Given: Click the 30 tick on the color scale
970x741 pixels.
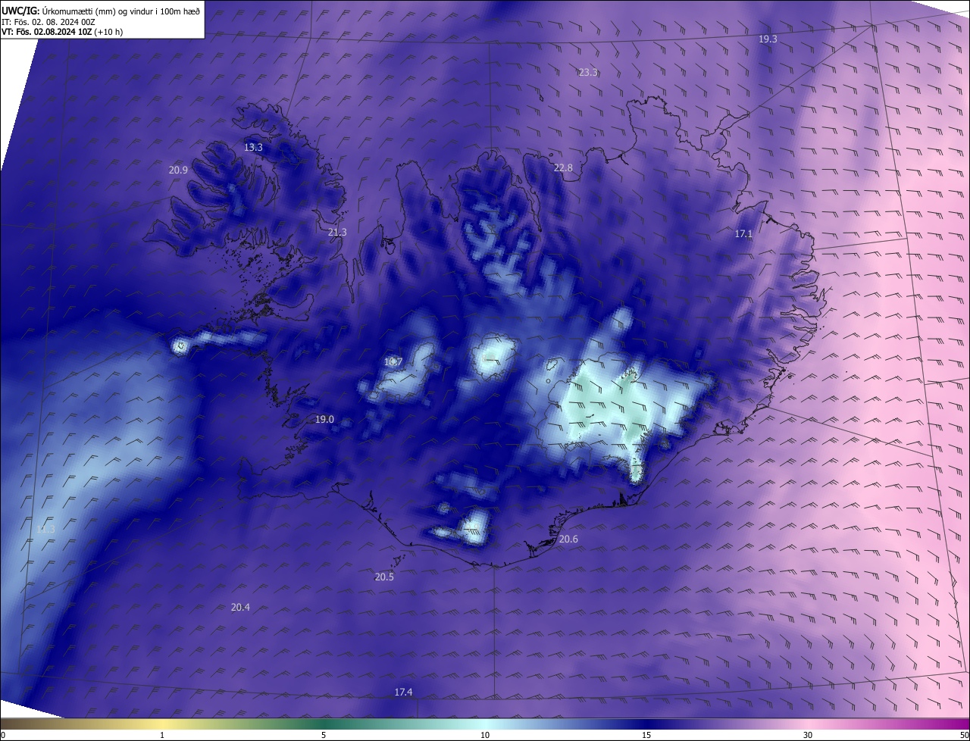Looking at the screenshot, I should [x=808, y=735].
